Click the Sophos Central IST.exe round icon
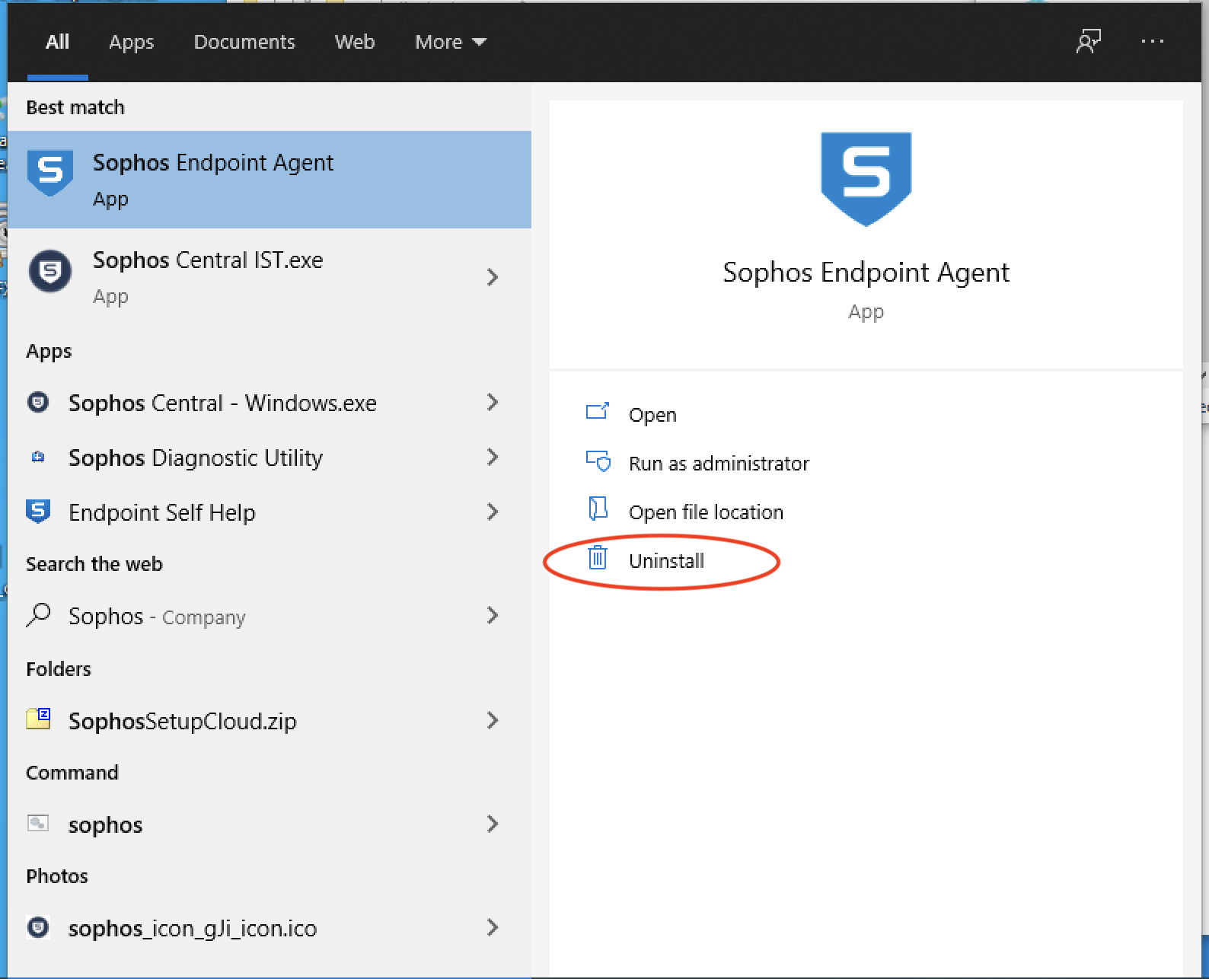 (x=50, y=271)
